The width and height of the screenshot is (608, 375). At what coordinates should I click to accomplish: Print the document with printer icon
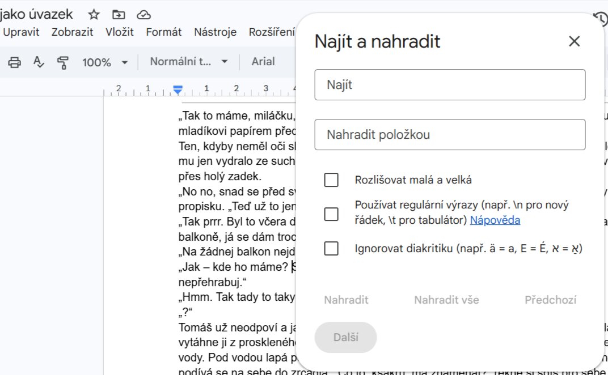click(15, 62)
